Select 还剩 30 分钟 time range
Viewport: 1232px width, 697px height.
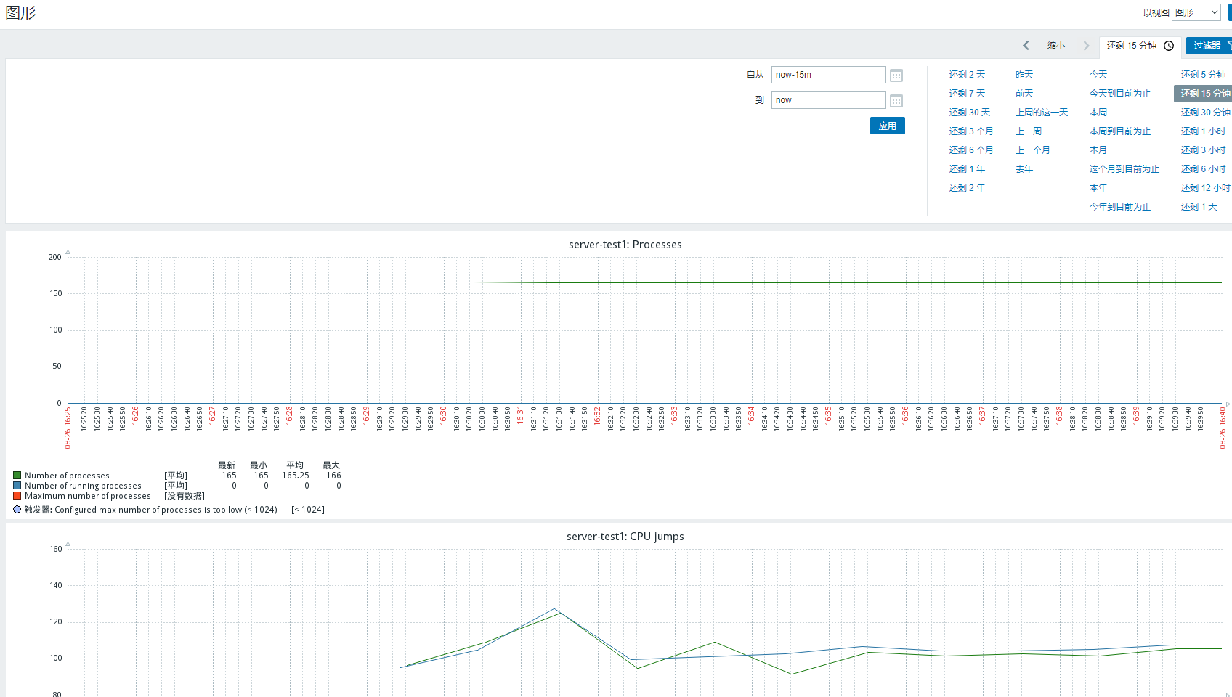point(1206,113)
